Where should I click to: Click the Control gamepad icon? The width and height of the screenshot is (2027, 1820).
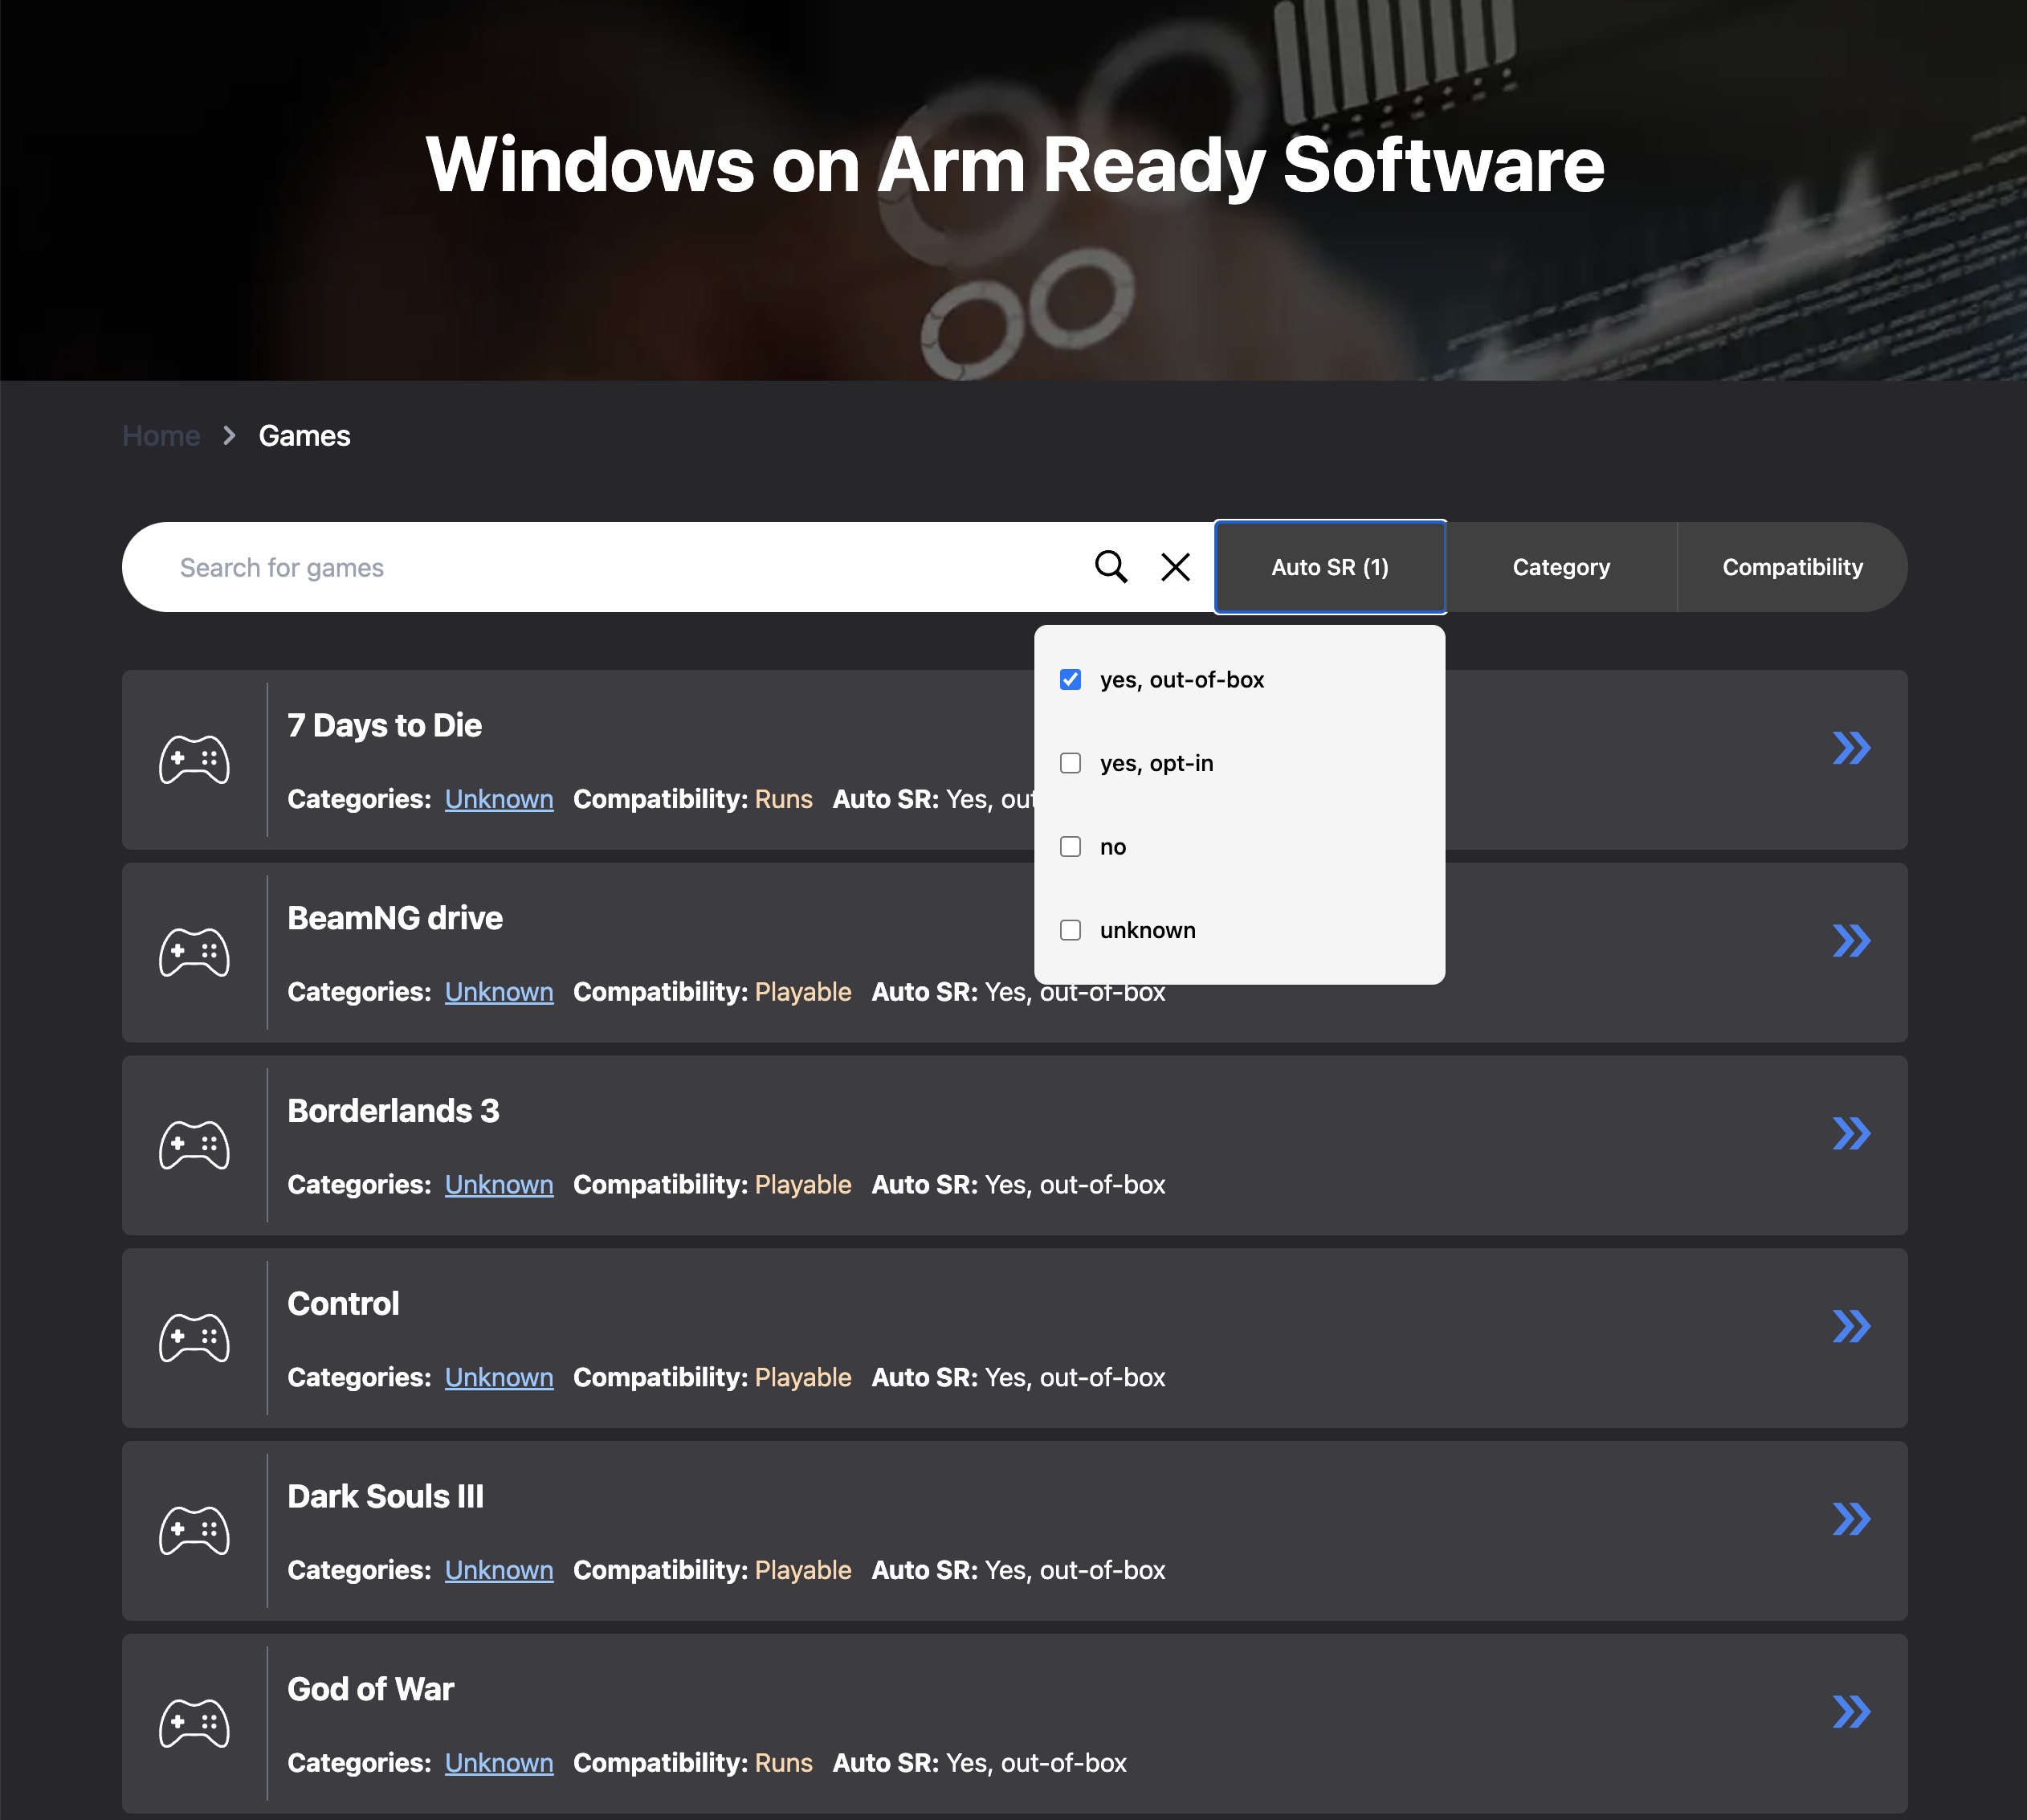coord(194,1338)
